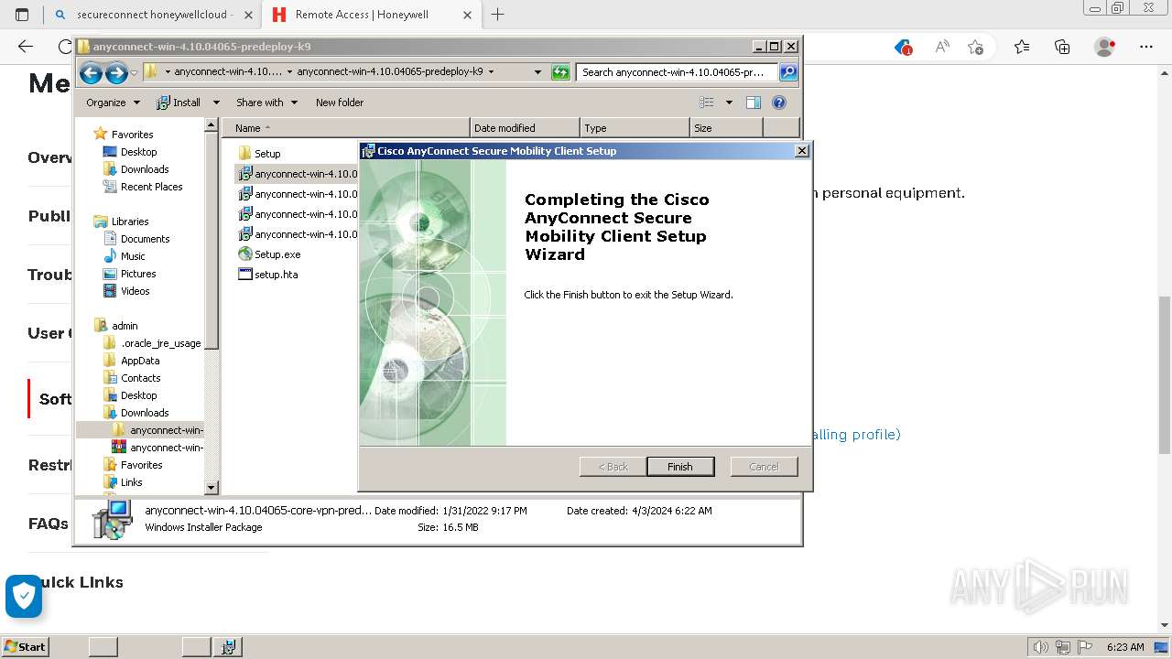Screen dimensions: 1172x659
Task: Open Libraries in the navigation pane
Action: 130,221
